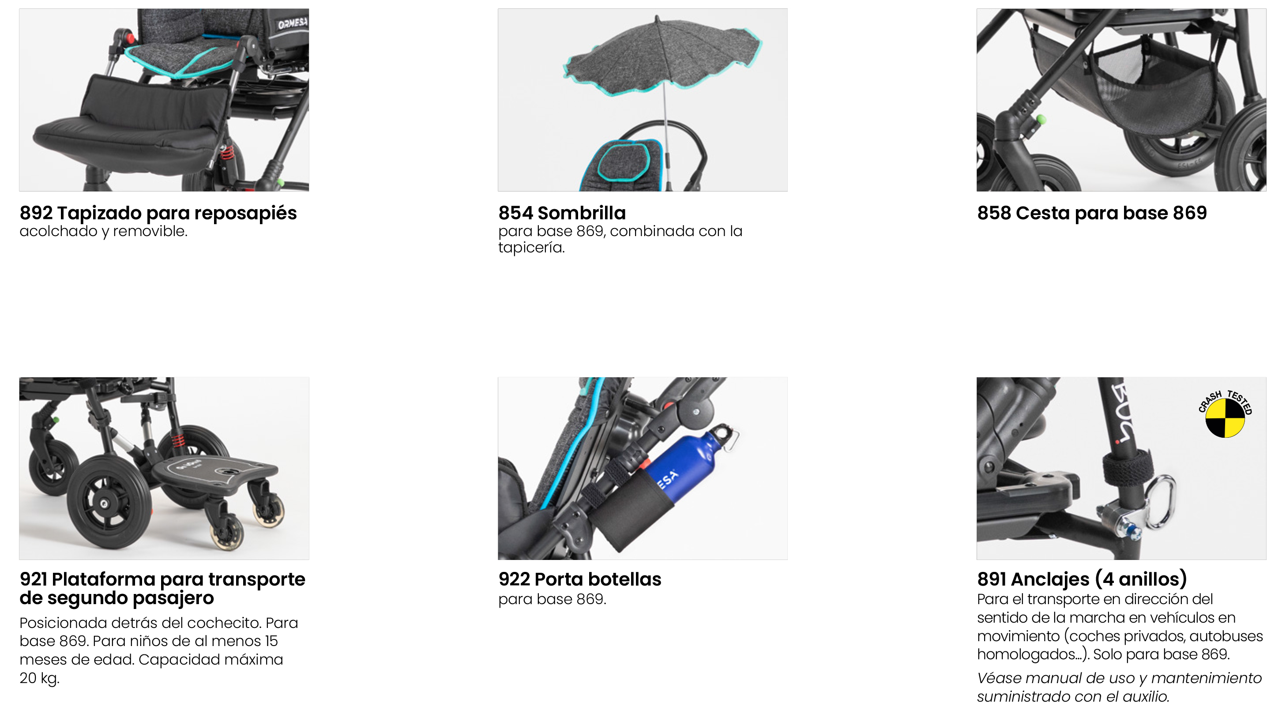Select the '891 Anclajes (4 anillos)' heading

1082,579
